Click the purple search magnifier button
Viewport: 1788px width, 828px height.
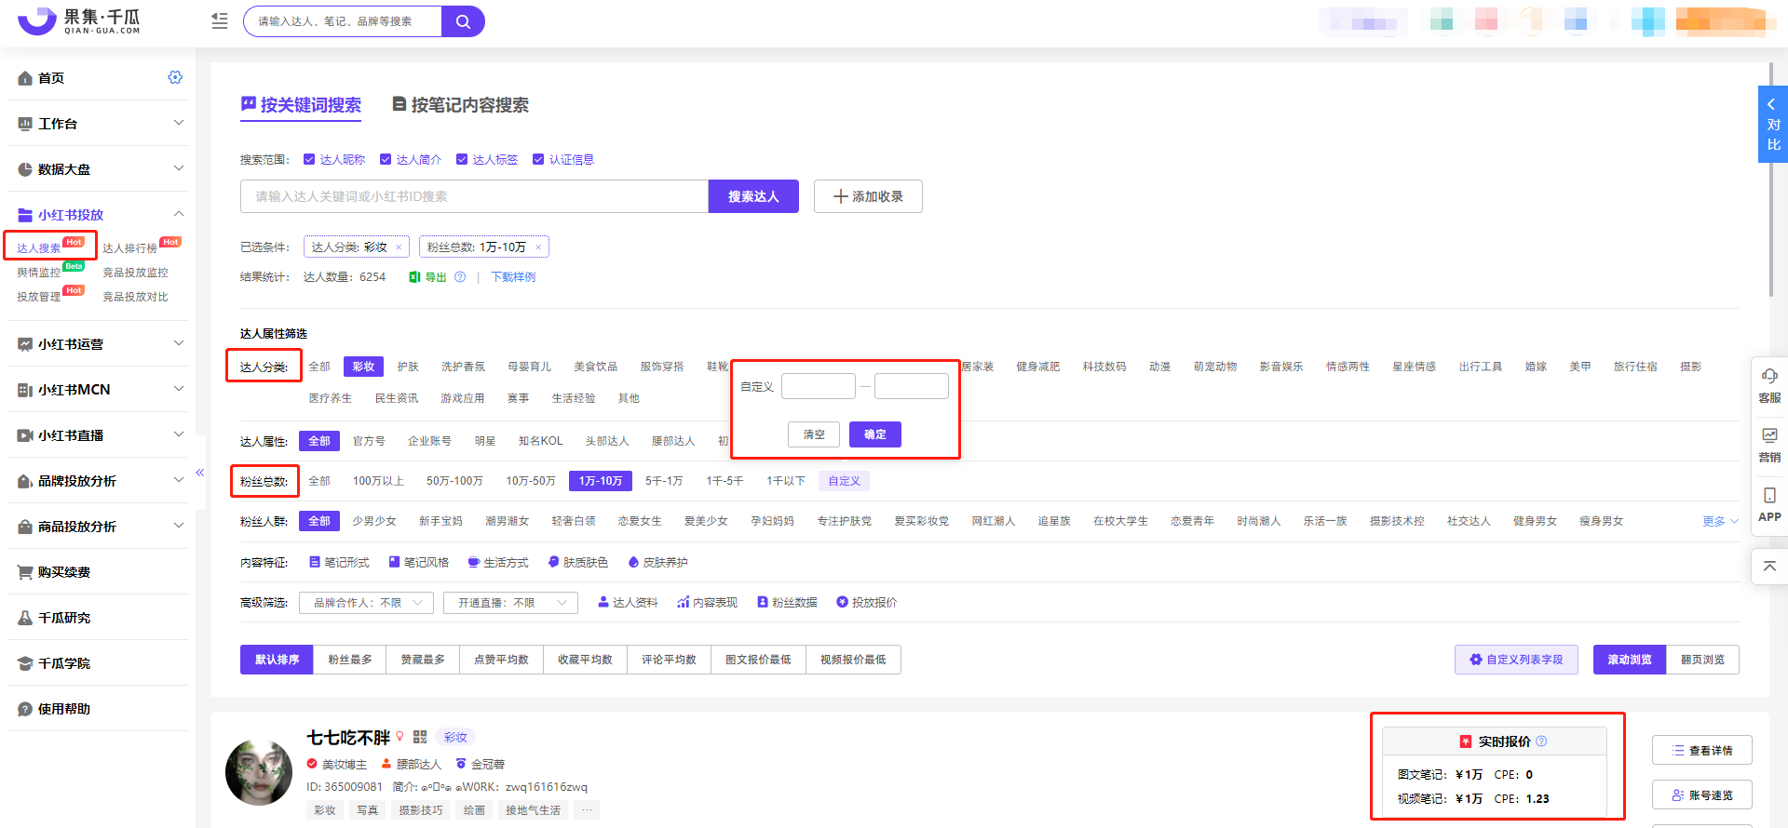463,21
